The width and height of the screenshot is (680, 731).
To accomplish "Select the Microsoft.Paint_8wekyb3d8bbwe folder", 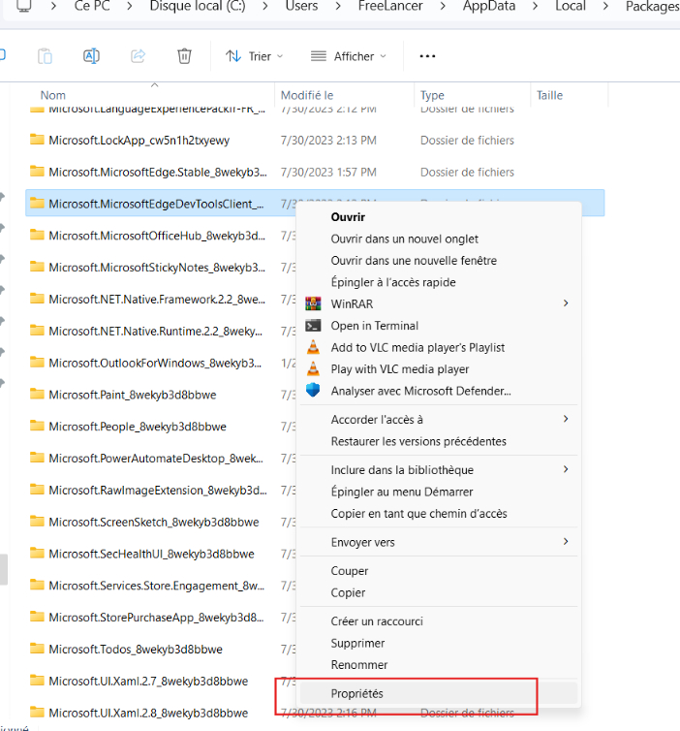I will click(x=132, y=395).
